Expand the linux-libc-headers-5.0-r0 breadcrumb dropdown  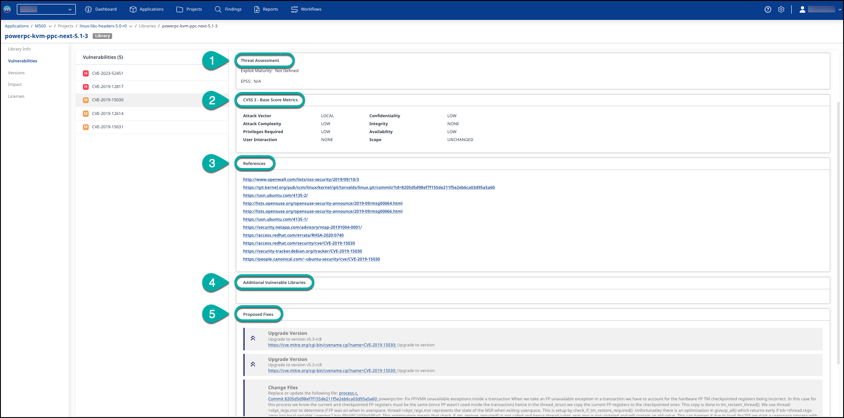point(131,26)
